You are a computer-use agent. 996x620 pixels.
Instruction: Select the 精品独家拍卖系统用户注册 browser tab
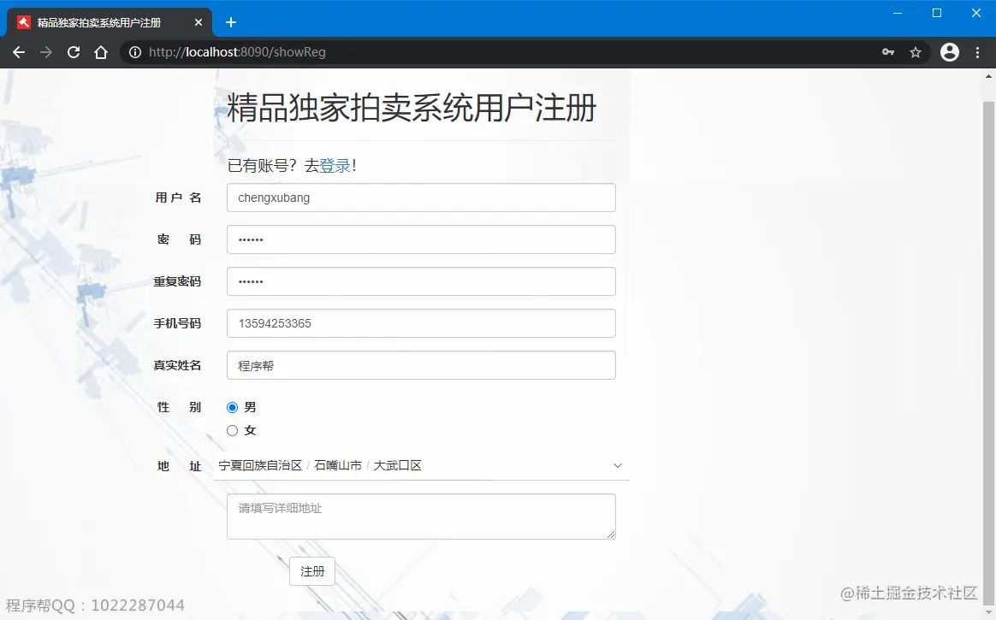click(x=110, y=23)
